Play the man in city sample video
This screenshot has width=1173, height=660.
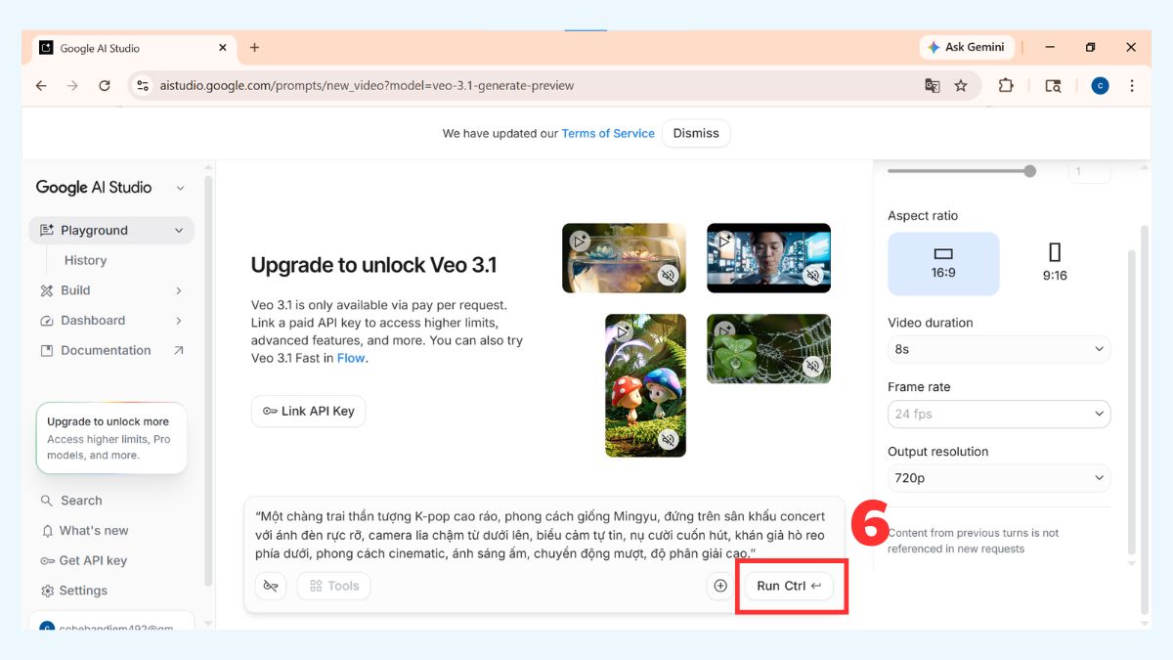[x=724, y=241]
